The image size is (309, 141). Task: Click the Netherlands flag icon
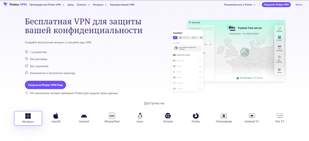point(232,29)
